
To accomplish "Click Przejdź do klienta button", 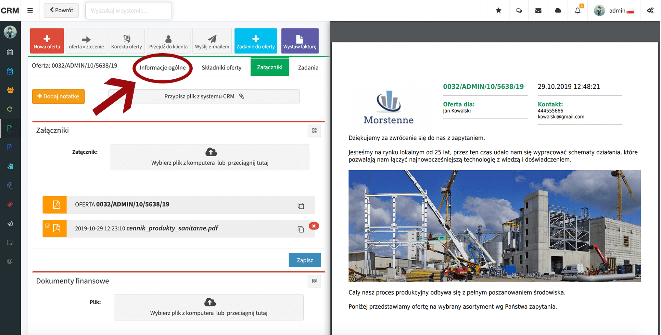I will pos(168,41).
